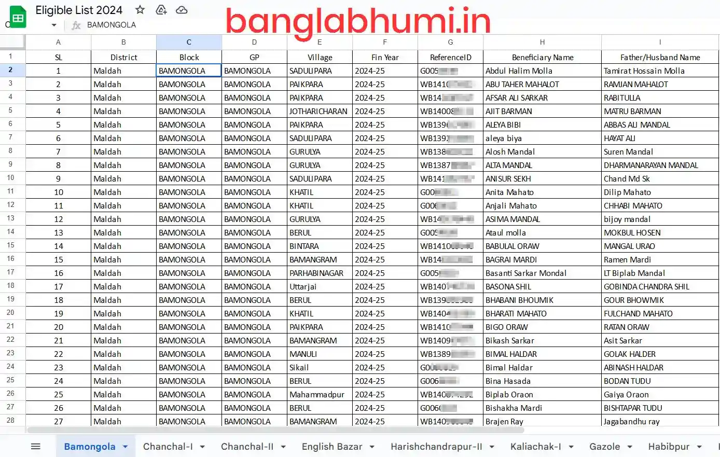This screenshot has height=457, width=720.
Task: Open the English Bazar tab dropdown arrow
Action: click(x=372, y=447)
